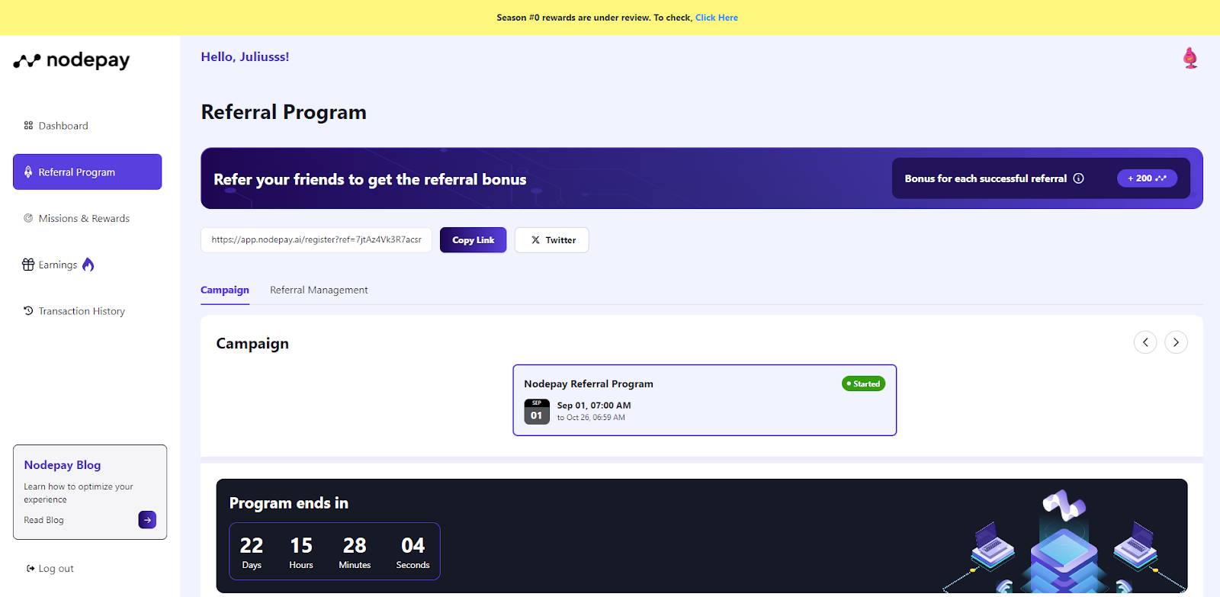Click the history clock icon
1220x597 pixels.
pos(28,311)
